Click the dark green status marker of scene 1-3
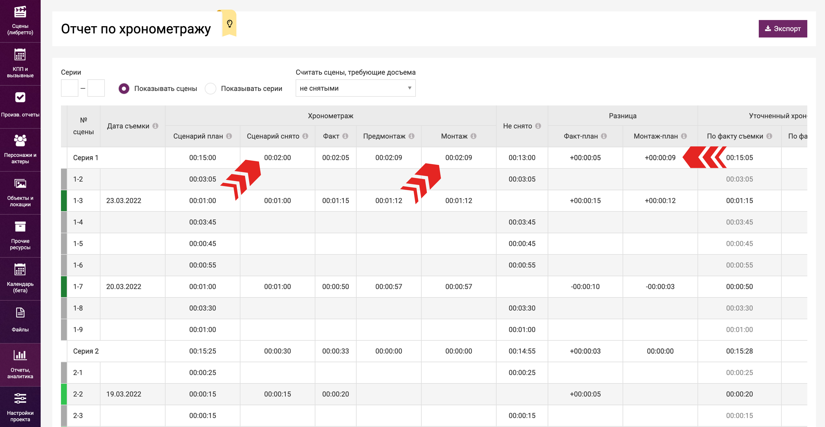The image size is (825, 427). coord(64,200)
